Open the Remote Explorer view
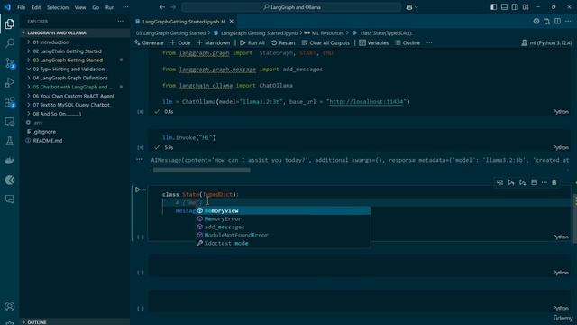Screen dimensions: 577x325 10,122
